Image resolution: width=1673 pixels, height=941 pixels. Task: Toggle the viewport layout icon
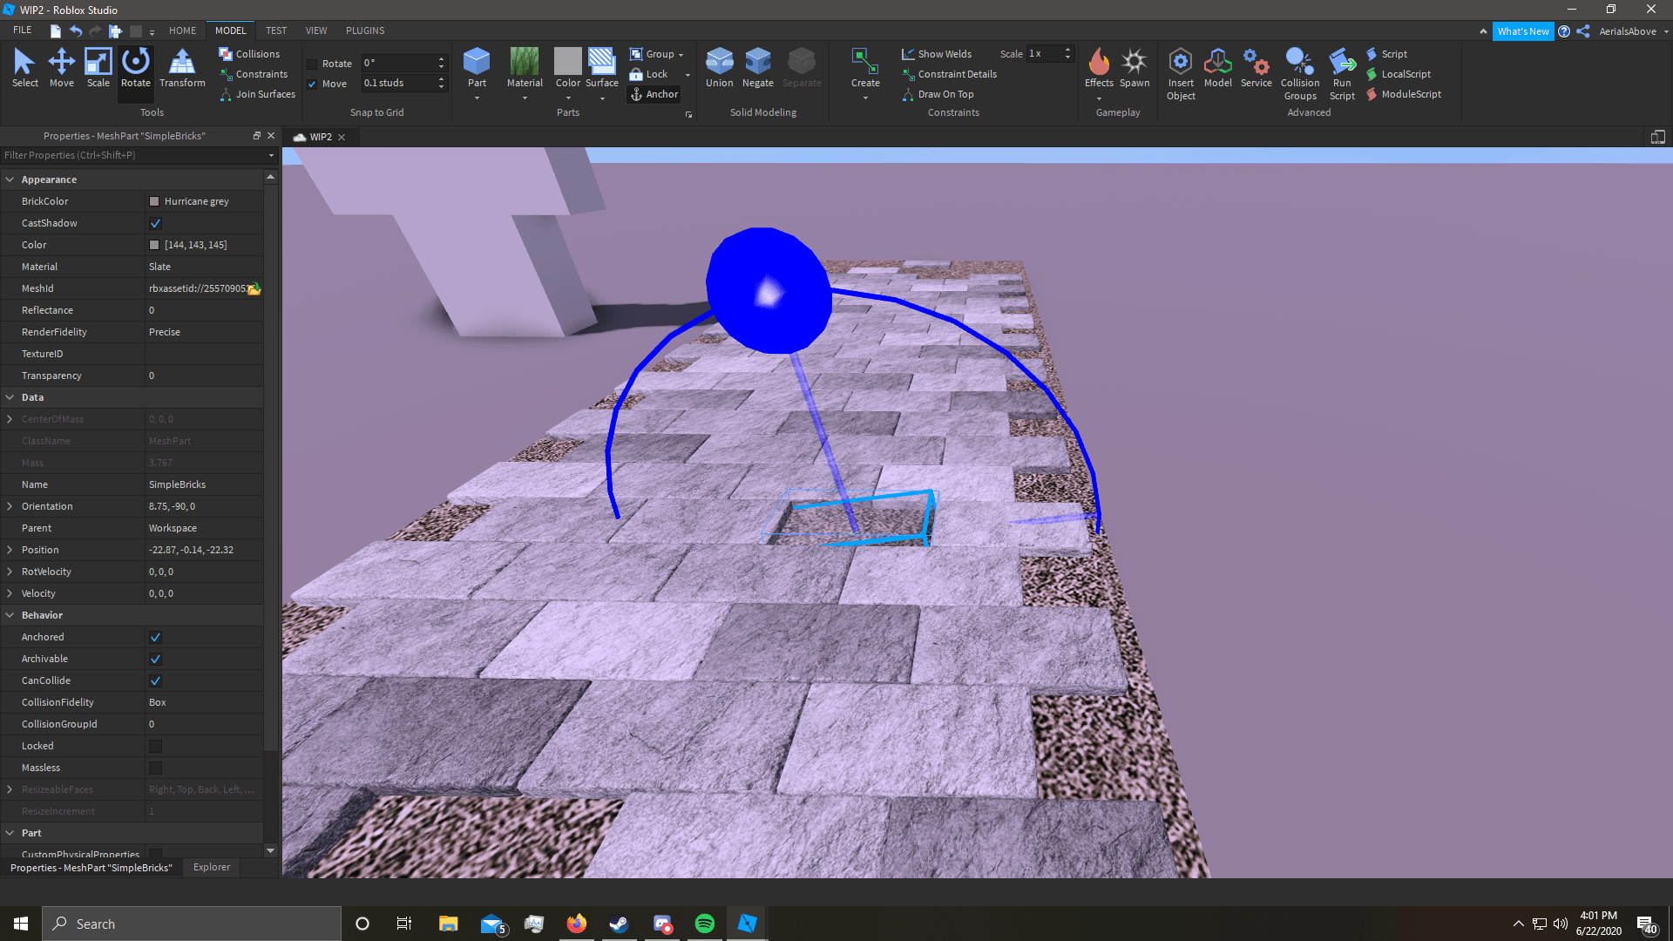(x=1657, y=137)
